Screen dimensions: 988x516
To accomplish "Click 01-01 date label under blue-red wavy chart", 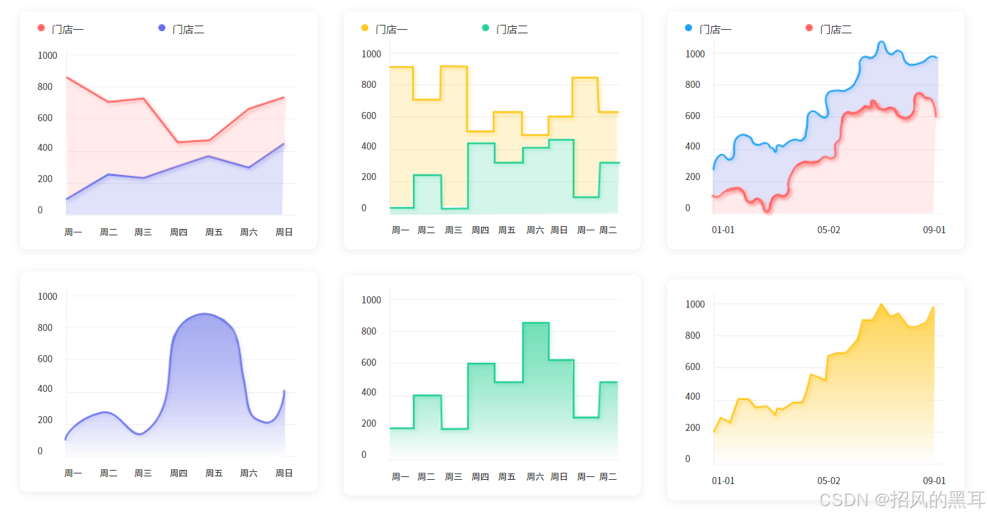I will coord(723,230).
